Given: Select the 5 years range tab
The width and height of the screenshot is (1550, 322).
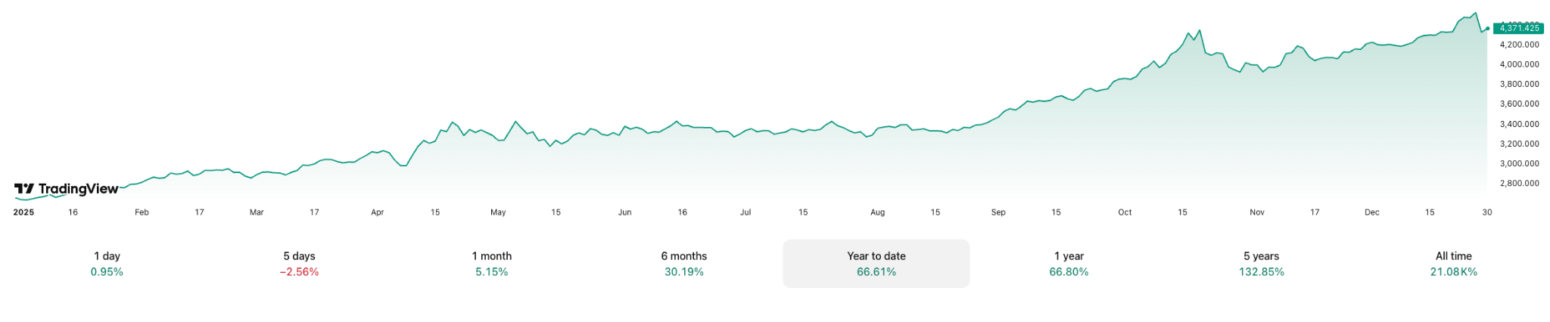Looking at the screenshot, I should [x=1261, y=264].
